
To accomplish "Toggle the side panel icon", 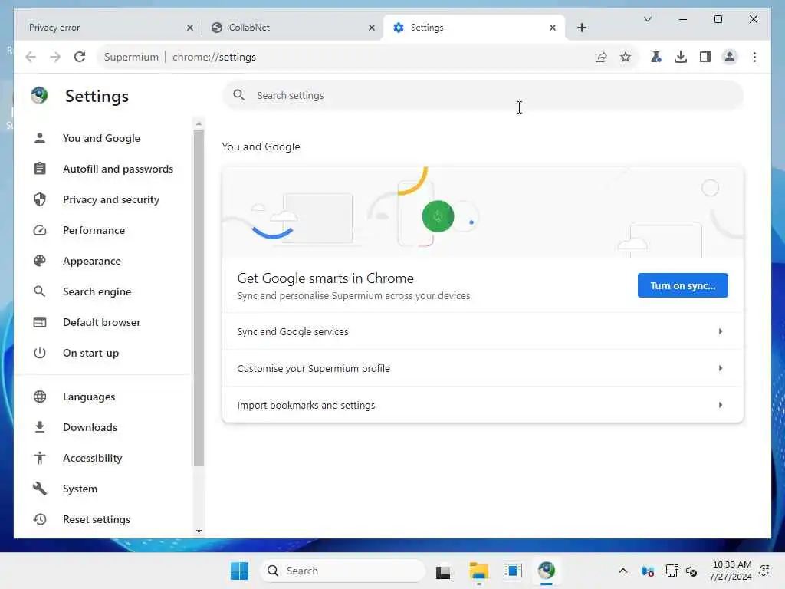I will point(705,57).
